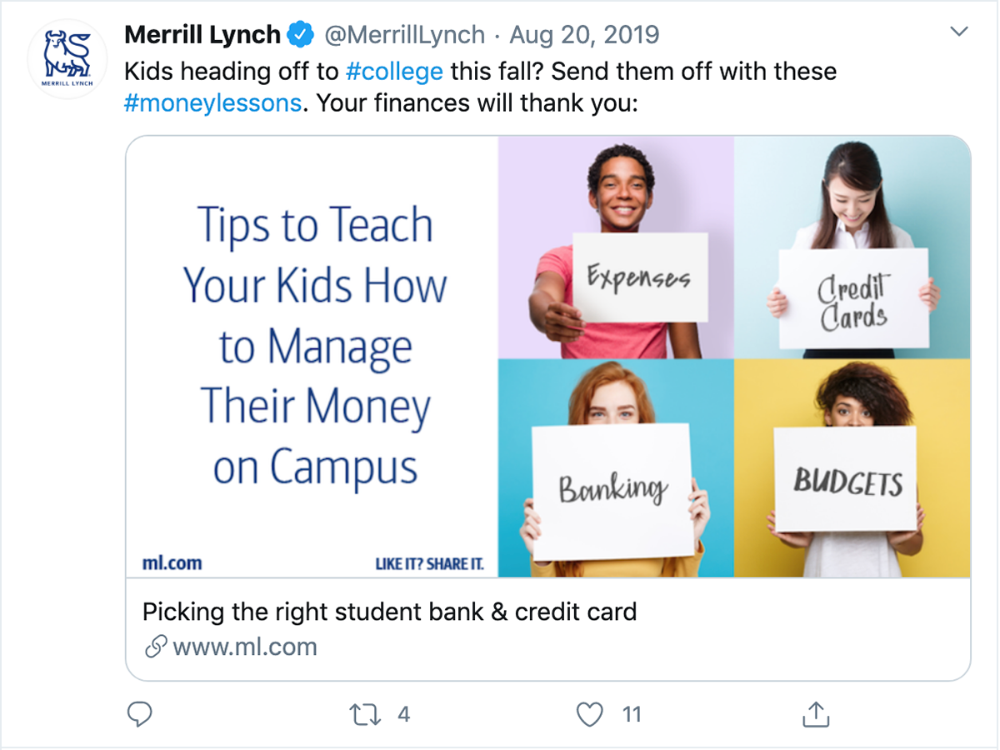The height and width of the screenshot is (750, 1000).
Task: Open the #moneylessons hashtag link
Action: 212,103
